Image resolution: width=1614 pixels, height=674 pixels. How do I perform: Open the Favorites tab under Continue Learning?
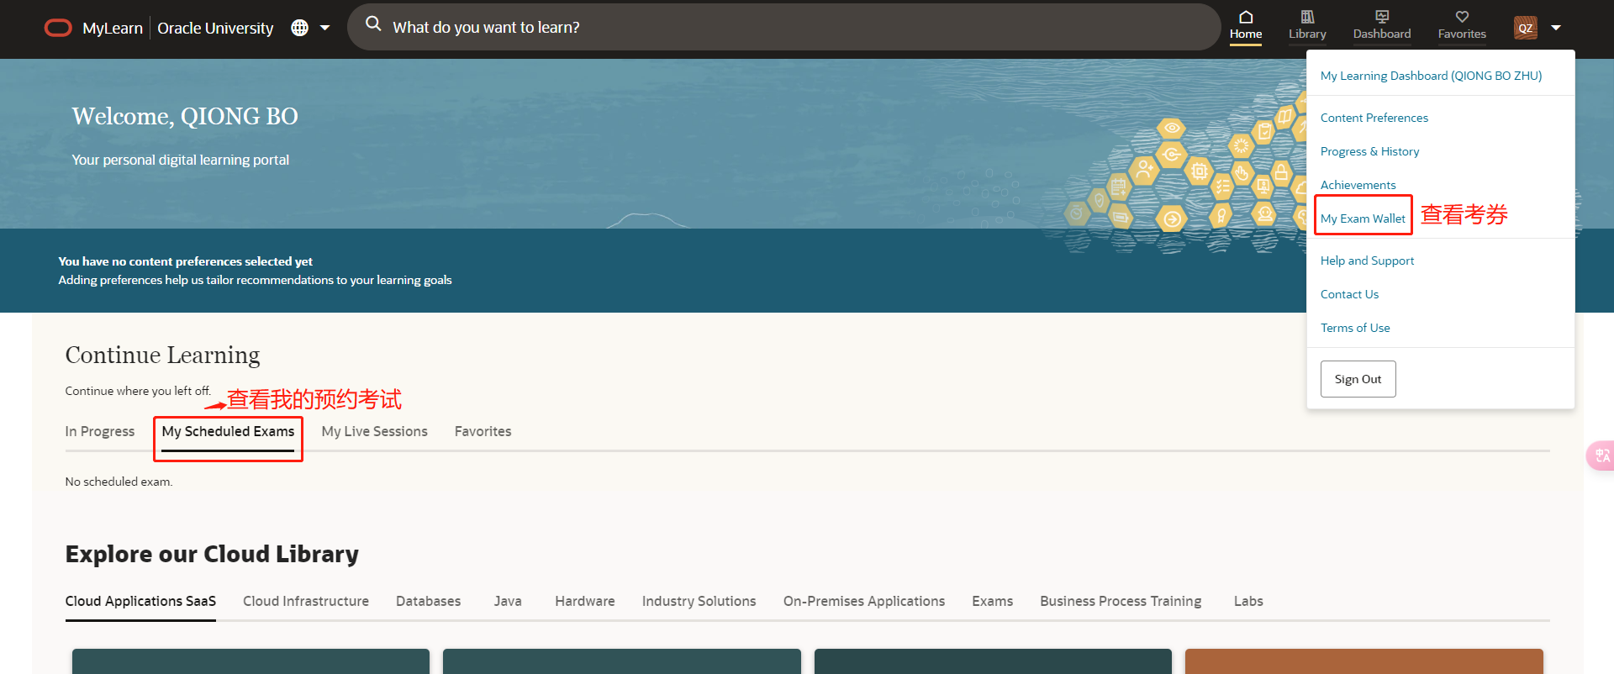click(x=483, y=431)
